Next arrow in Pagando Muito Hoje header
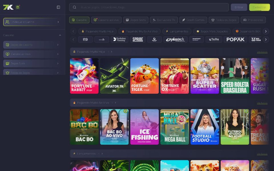 point(112,52)
